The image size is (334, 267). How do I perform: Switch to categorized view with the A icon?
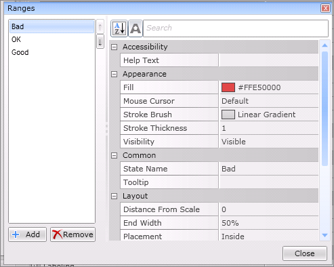tap(135, 28)
